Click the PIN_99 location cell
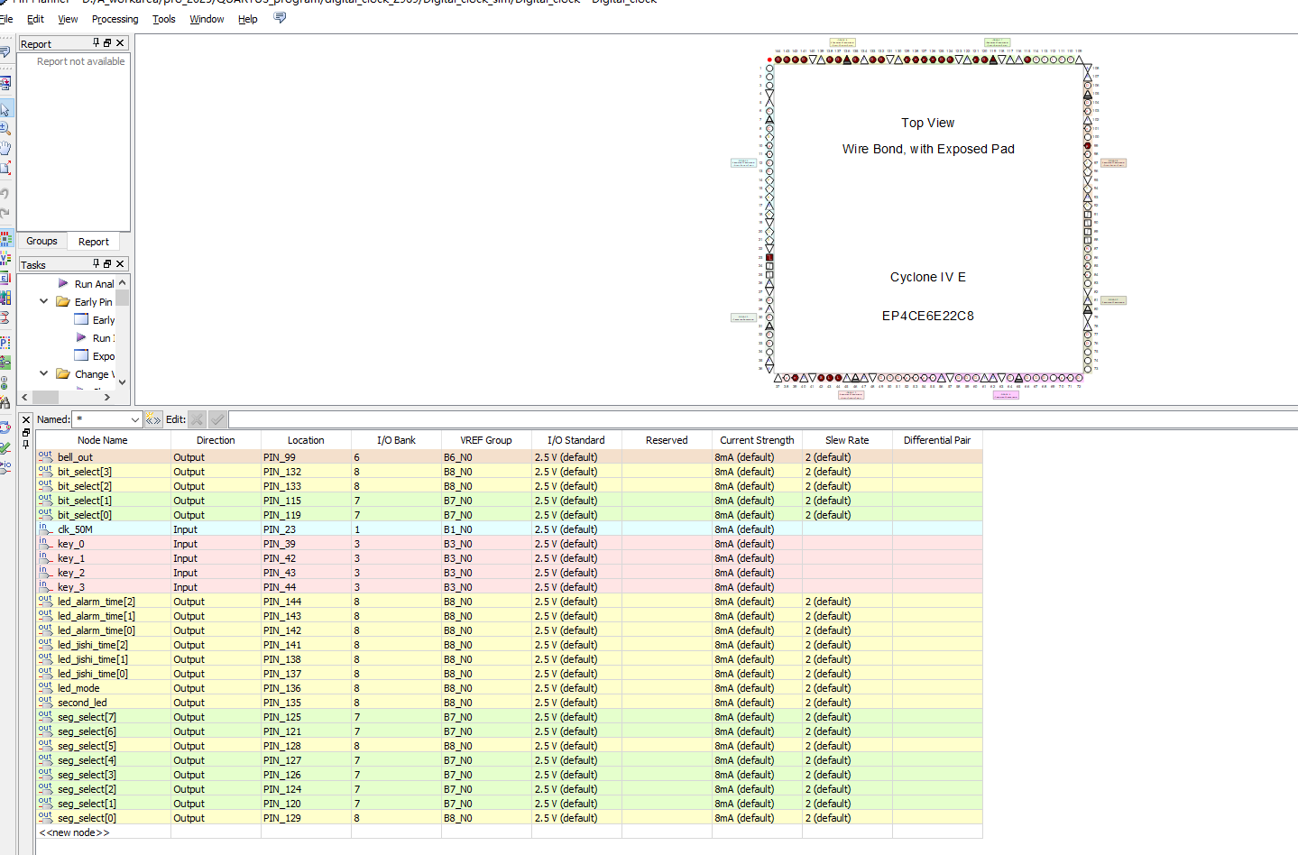1298x855 pixels. click(x=306, y=457)
